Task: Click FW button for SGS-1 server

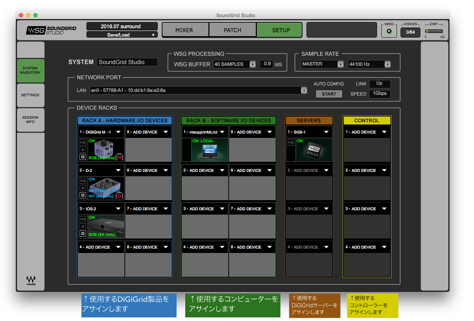Action: click(x=291, y=143)
